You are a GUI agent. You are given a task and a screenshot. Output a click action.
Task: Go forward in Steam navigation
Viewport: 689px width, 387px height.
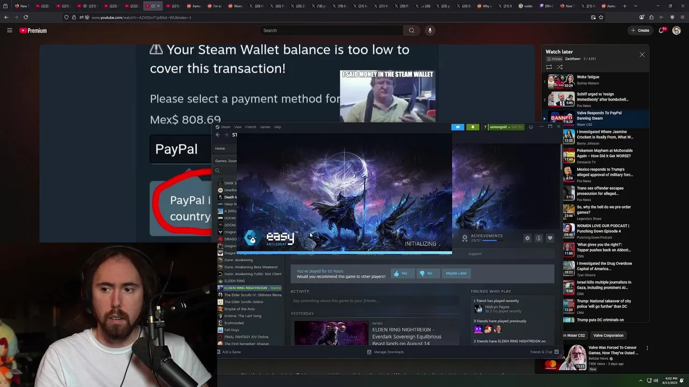click(226, 135)
